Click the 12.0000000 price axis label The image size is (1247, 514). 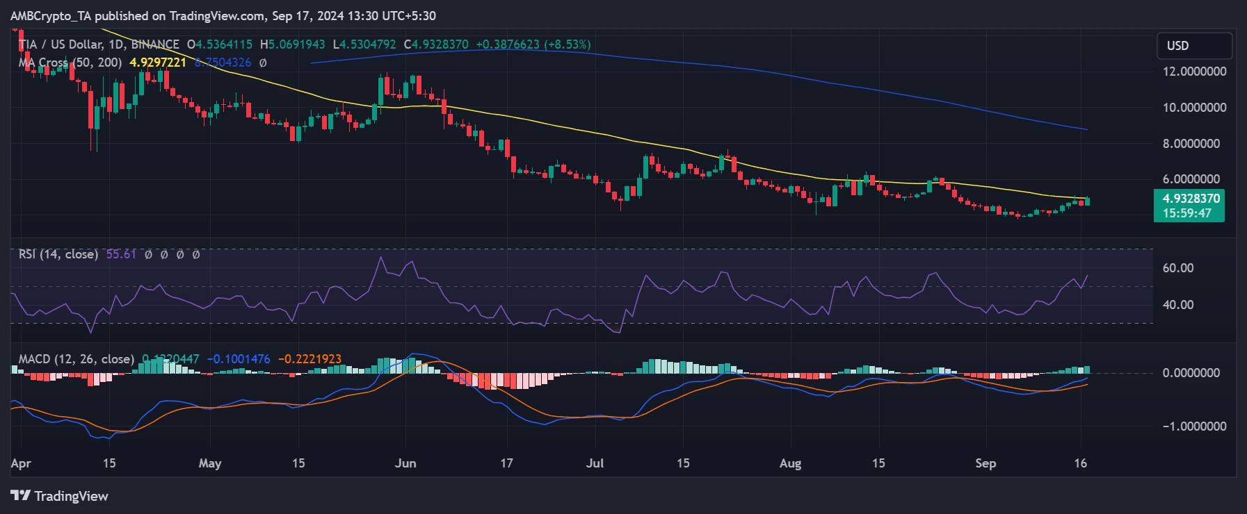pyautogui.click(x=1194, y=72)
